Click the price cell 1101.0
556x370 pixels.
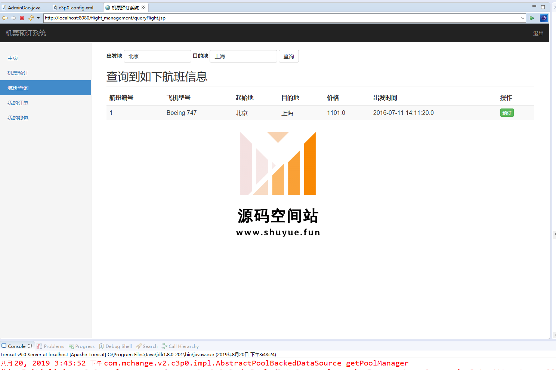[336, 113]
